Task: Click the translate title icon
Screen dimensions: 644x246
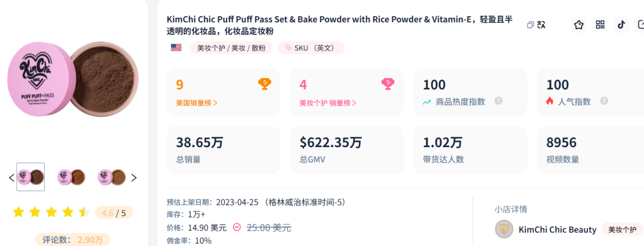Action: click(x=541, y=25)
